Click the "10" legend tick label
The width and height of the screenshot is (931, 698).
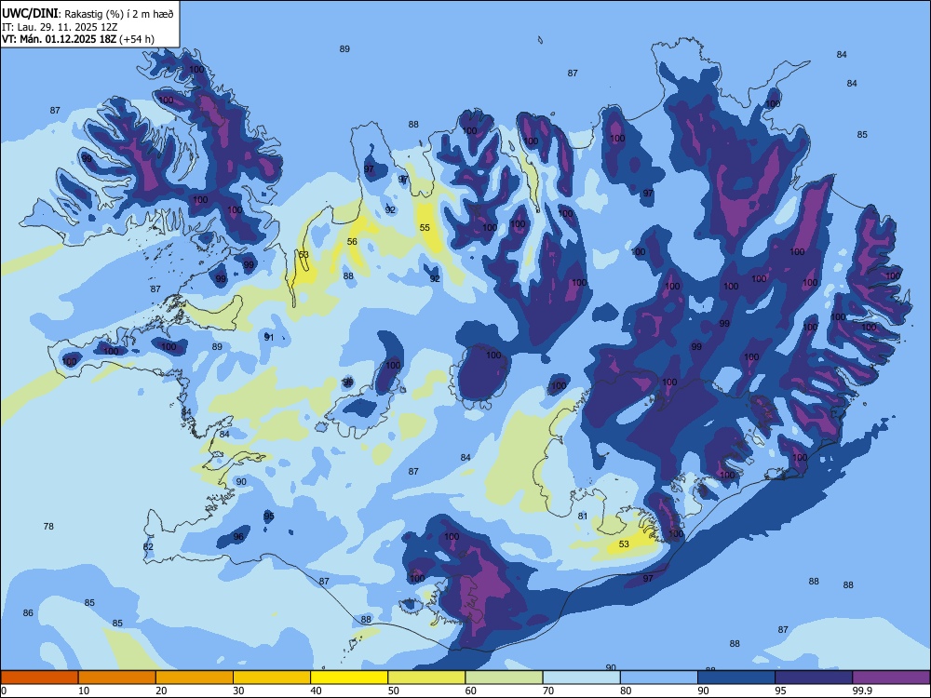84,691
